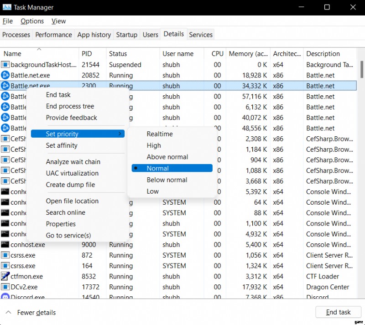Screen dimensions: 365x325
Task: Click the CefSharp icon in the 904 K row
Action: (5, 160)
